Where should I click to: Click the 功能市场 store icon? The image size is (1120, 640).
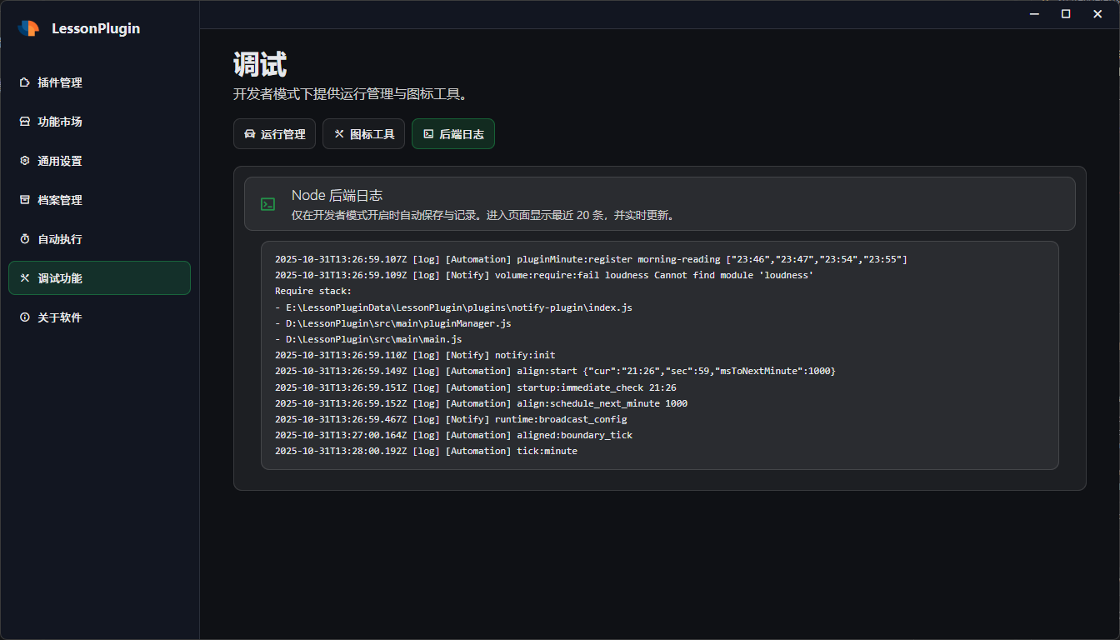coord(25,122)
